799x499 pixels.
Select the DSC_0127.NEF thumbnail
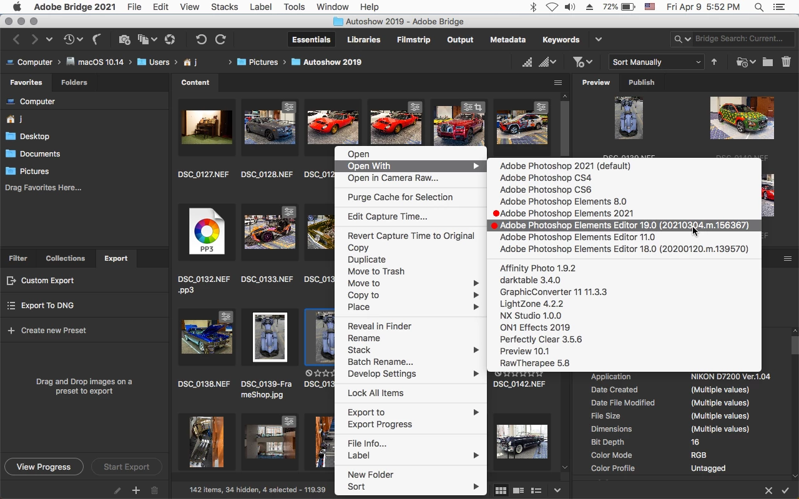[207, 127]
